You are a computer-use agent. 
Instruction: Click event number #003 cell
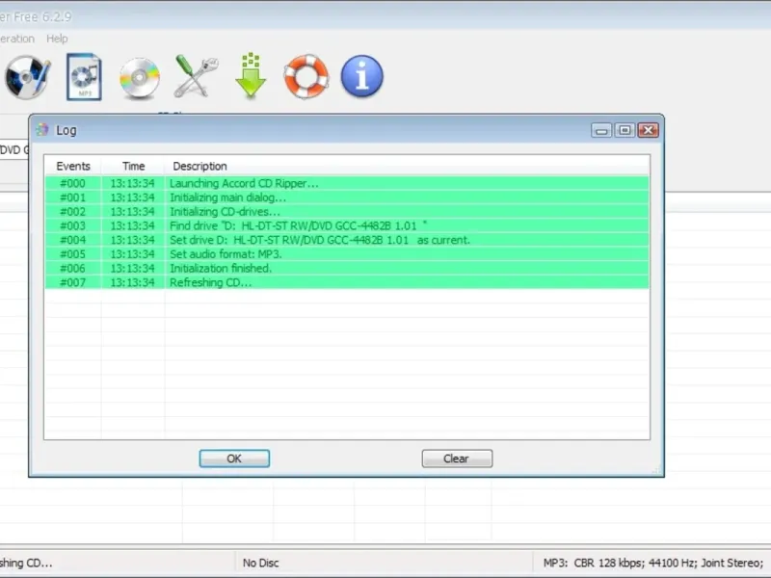click(x=73, y=226)
